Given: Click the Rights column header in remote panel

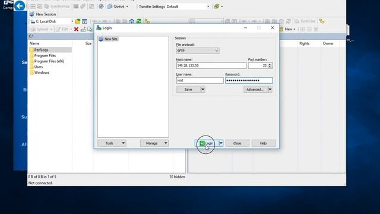Looking at the screenshot, I should click(x=304, y=43).
